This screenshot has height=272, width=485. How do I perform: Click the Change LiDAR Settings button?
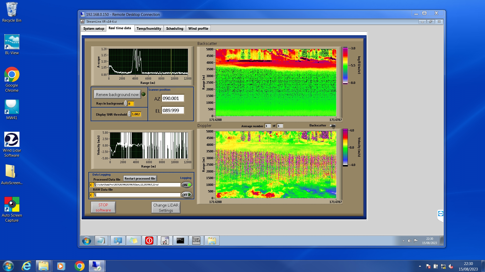tap(166, 208)
